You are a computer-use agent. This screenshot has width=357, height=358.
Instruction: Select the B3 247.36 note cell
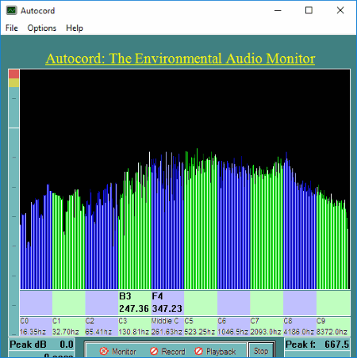point(134,303)
